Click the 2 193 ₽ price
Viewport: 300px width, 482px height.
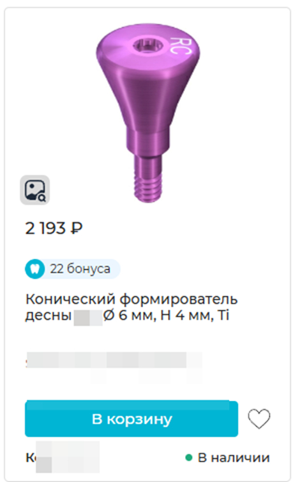point(54,229)
